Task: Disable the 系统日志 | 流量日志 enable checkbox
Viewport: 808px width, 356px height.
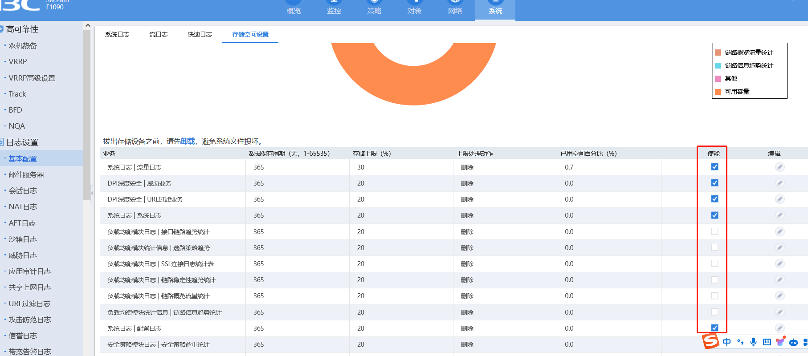Action: [x=714, y=167]
